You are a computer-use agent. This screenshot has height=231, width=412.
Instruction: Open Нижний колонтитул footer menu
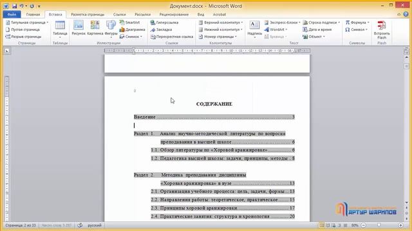point(220,30)
